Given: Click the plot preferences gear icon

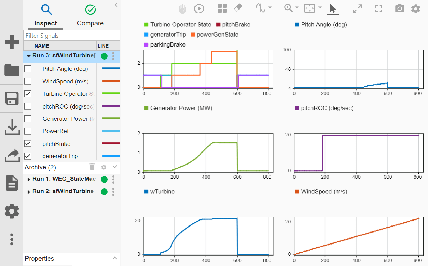Looking at the screenshot, I should coord(416,9).
